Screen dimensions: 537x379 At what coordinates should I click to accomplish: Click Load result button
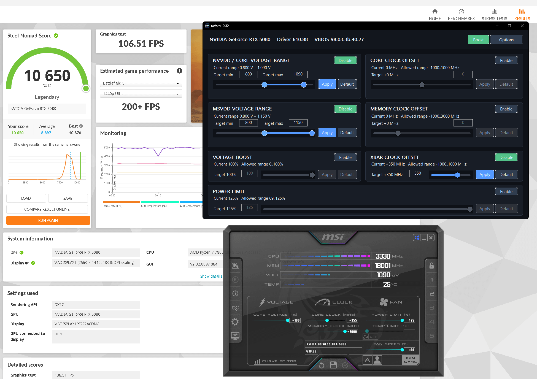point(26,198)
